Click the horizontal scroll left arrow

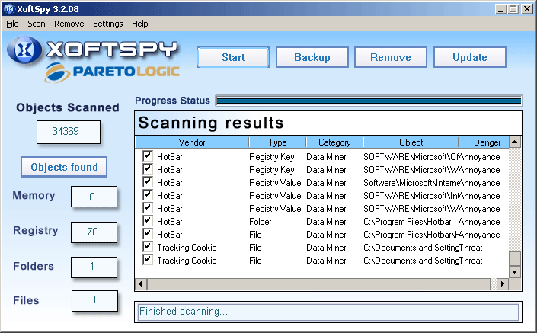(140, 283)
